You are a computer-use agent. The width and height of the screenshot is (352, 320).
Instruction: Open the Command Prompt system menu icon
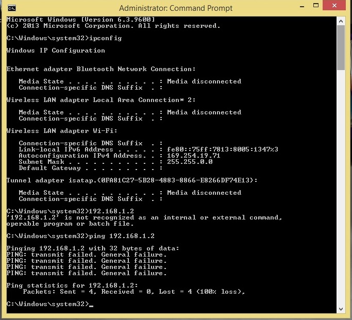[x=12, y=9]
